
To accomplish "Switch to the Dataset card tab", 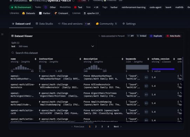I will click(x=21, y=24).
